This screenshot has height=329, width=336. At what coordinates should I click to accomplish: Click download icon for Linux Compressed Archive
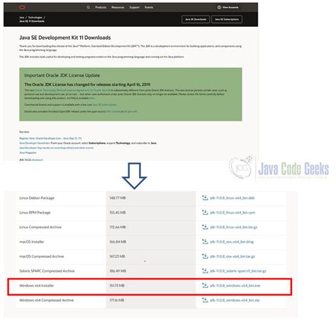click(205, 227)
